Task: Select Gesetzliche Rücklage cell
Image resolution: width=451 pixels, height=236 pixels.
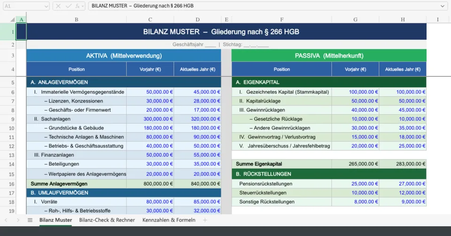Action: tap(281, 119)
